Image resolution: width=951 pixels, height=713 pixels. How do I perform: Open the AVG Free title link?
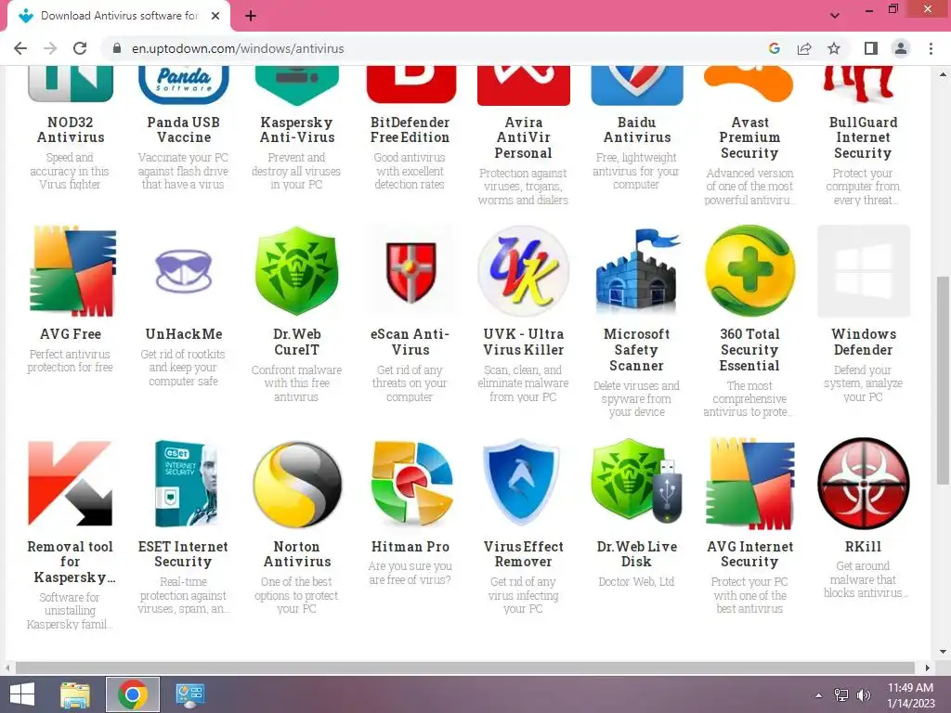[71, 334]
